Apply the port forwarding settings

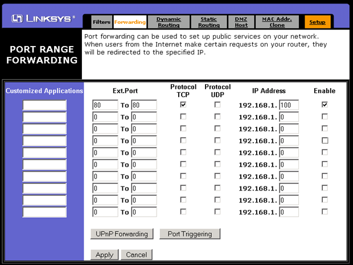[104, 255]
